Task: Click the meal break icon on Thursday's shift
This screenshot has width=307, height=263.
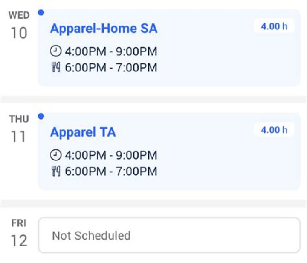Action: click(56, 172)
